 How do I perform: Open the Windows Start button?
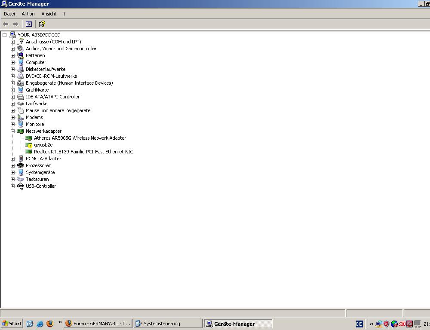point(12,324)
